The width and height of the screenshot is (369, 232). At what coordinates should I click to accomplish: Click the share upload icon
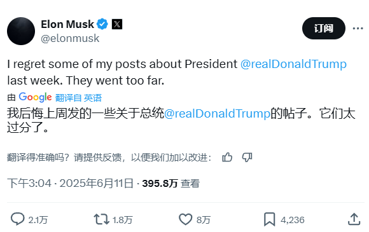tap(354, 219)
